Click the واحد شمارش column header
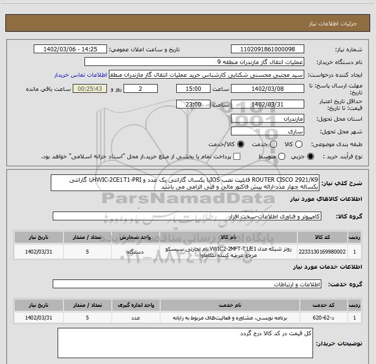 tap(135, 237)
